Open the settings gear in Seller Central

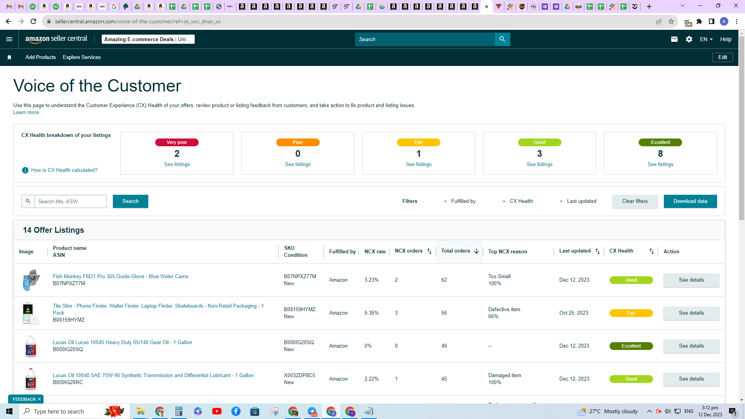click(x=689, y=39)
